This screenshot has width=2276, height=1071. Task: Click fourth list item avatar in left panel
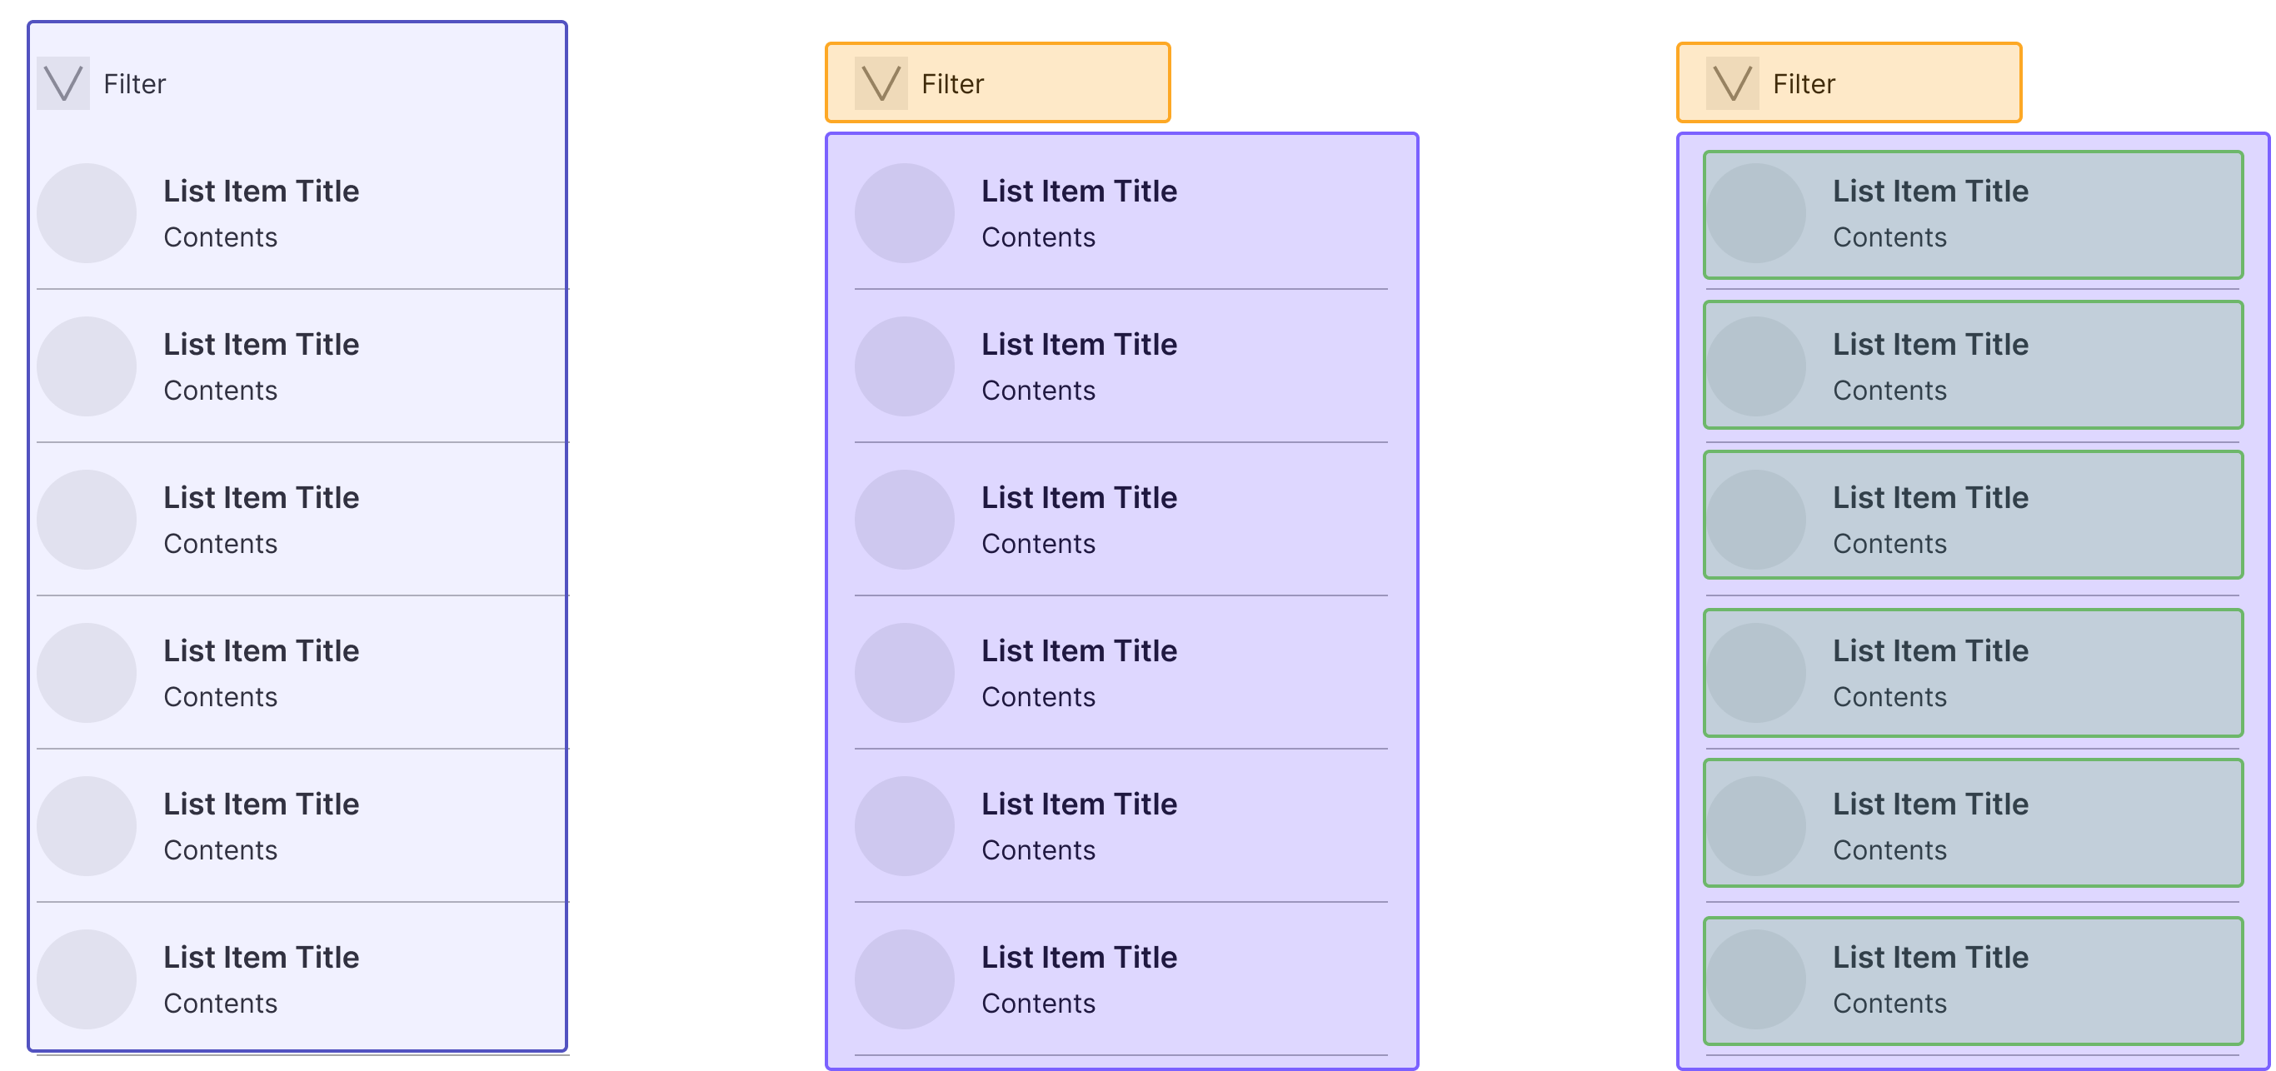click(87, 673)
